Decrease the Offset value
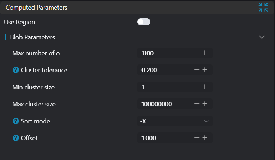Image resolution: width=275 pixels, height=160 pixels. click(x=197, y=138)
